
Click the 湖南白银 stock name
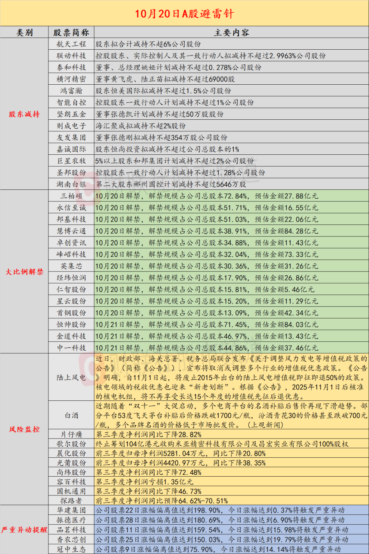[71, 184]
